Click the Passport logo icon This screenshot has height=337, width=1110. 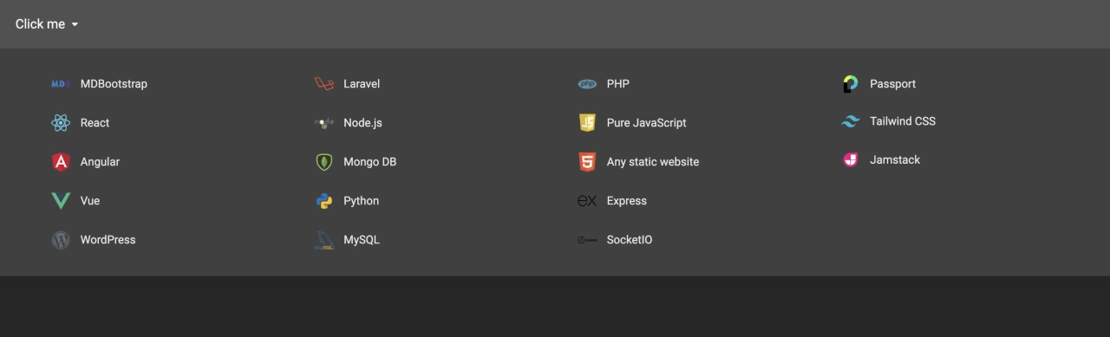[851, 84]
